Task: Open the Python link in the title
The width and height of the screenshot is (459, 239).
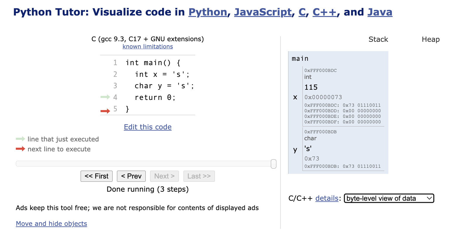Action: [x=208, y=12]
